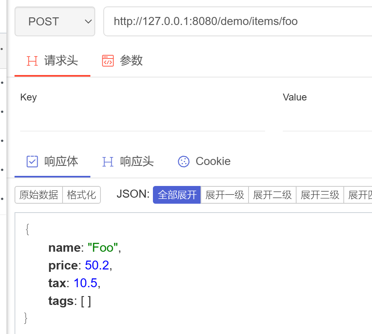Click the red H request header icon

pyautogui.click(x=32, y=61)
